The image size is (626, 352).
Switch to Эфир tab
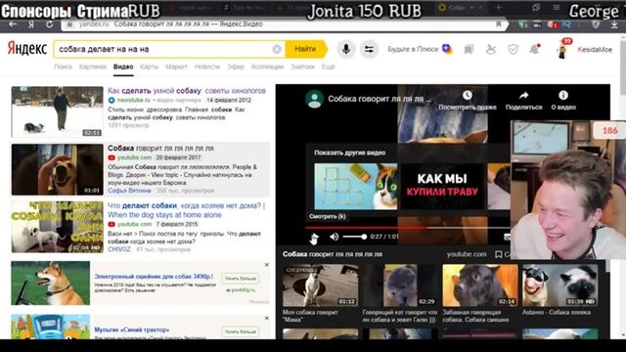236,66
